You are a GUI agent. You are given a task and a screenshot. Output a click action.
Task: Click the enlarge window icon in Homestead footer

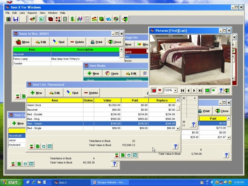(x=50, y=147)
